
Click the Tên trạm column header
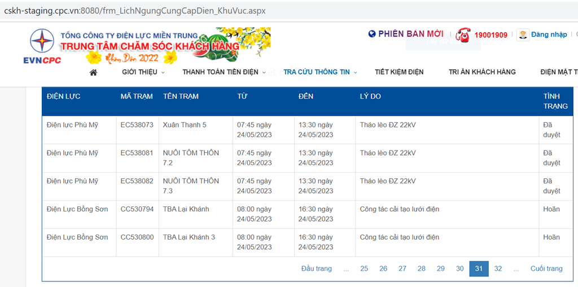point(181,96)
